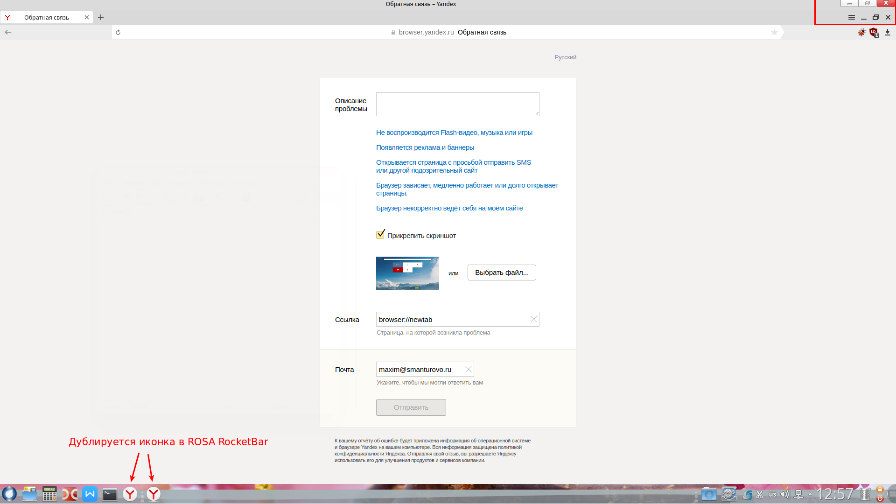Open the attached screenshot thumbnail
The image size is (896, 504).
(x=407, y=273)
